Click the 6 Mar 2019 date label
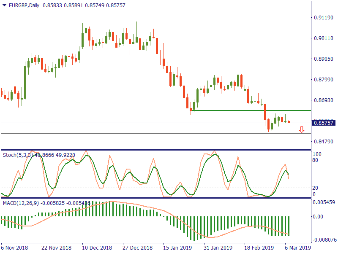The height and width of the screenshot is (253, 338). (x=298, y=248)
